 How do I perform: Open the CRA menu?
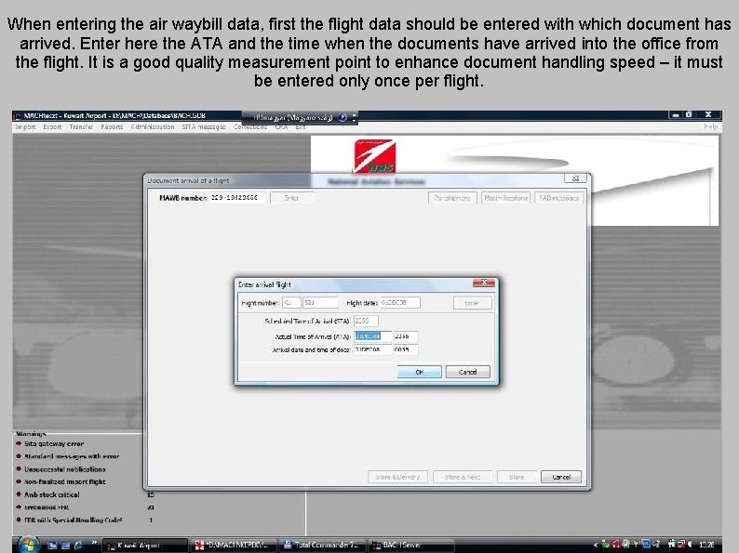(x=281, y=127)
